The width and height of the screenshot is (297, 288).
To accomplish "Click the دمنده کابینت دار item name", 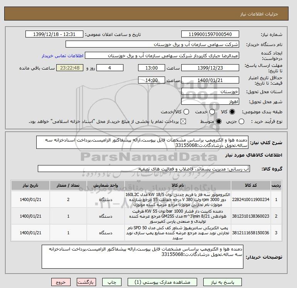I will (x=178, y=216).
